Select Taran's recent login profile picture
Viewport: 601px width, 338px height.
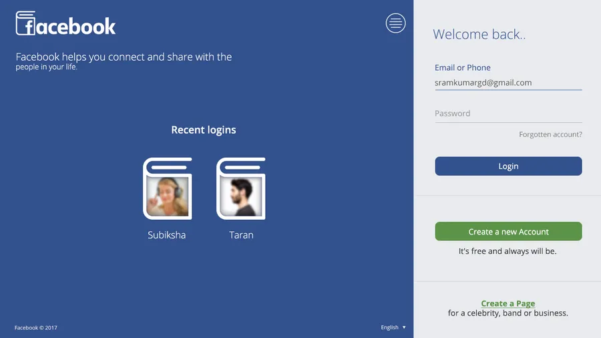coord(240,188)
